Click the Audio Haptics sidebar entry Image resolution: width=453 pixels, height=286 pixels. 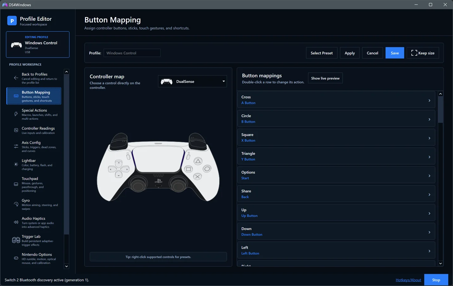(x=34, y=222)
